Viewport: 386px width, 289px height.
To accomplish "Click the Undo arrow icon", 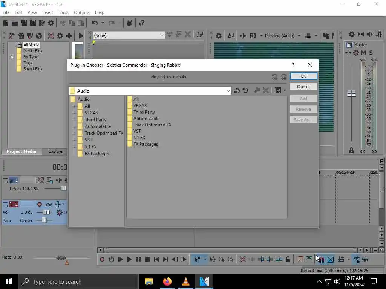I will (95, 23).
